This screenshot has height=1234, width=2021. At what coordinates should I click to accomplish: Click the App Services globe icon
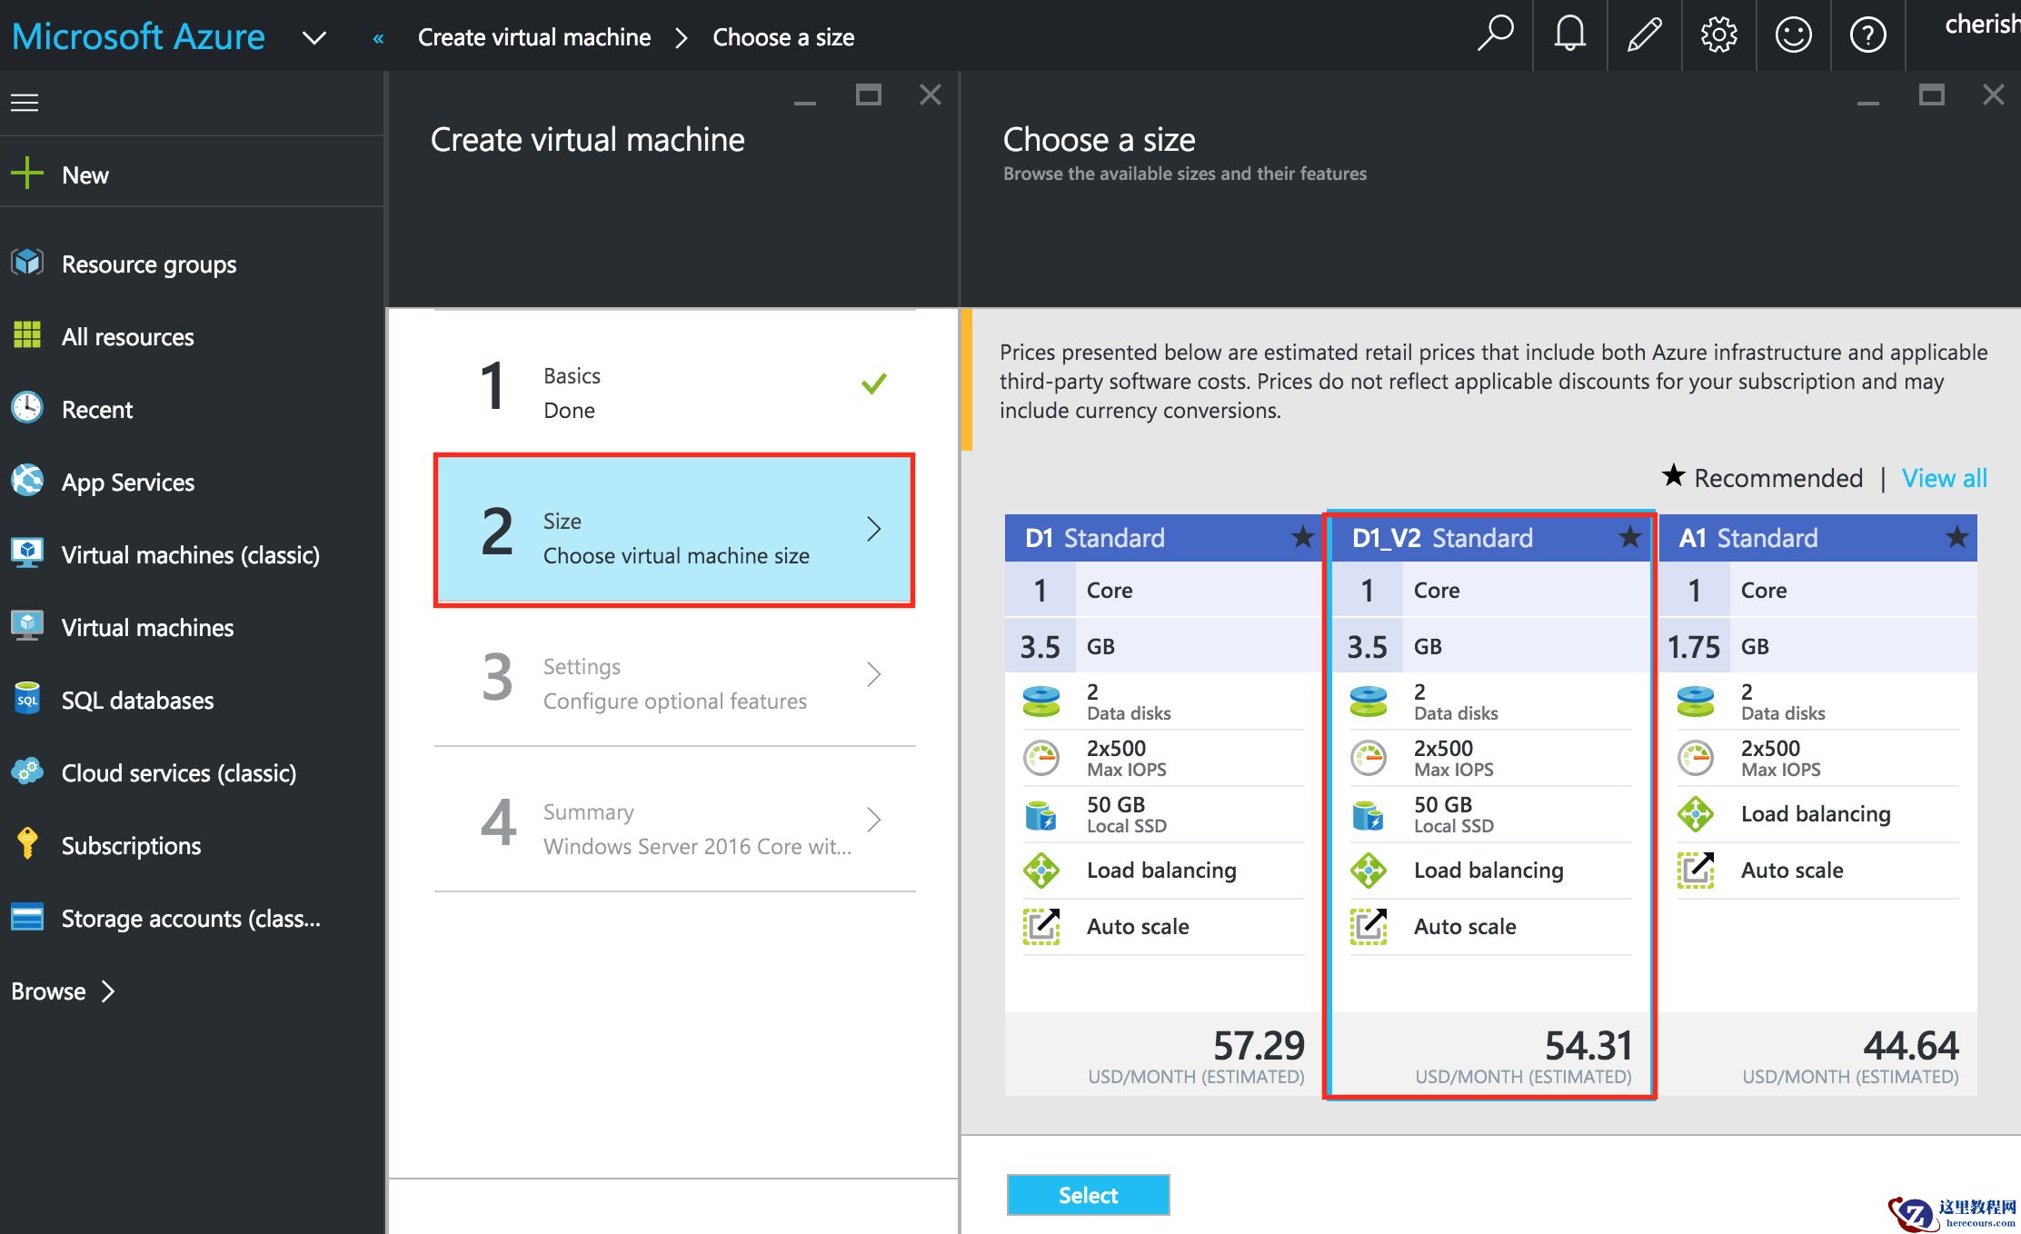point(27,481)
